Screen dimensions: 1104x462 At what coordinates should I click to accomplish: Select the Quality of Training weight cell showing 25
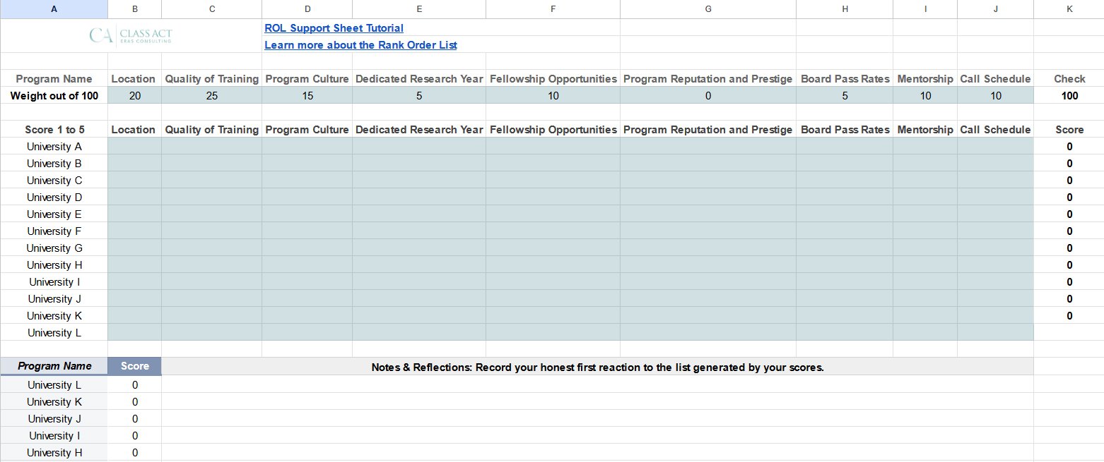211,95
